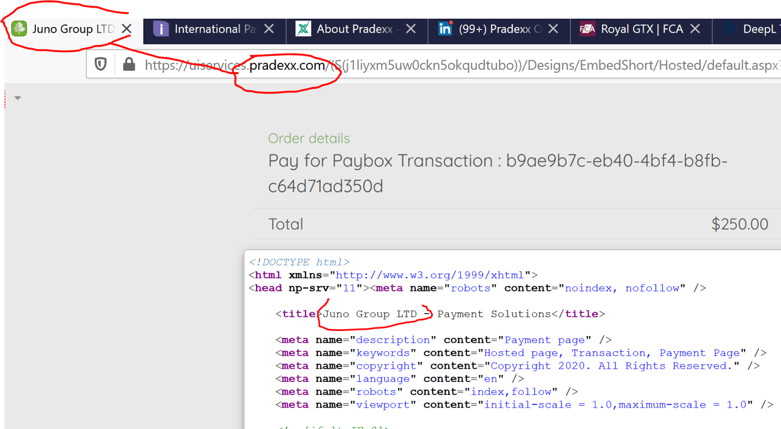Click the Order details heading
Viewport: 781px width, 429px height.
point(309,138)
